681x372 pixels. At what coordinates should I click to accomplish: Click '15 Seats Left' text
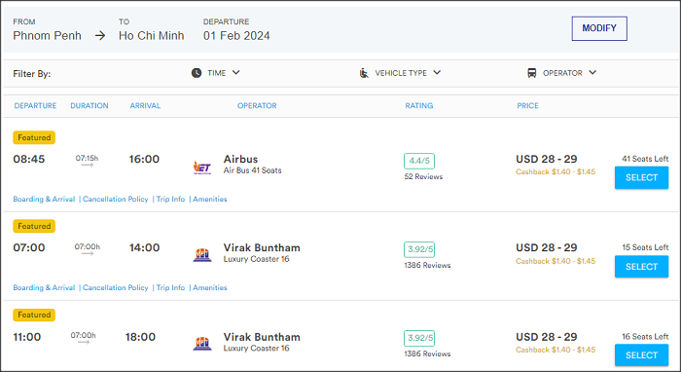645,247
